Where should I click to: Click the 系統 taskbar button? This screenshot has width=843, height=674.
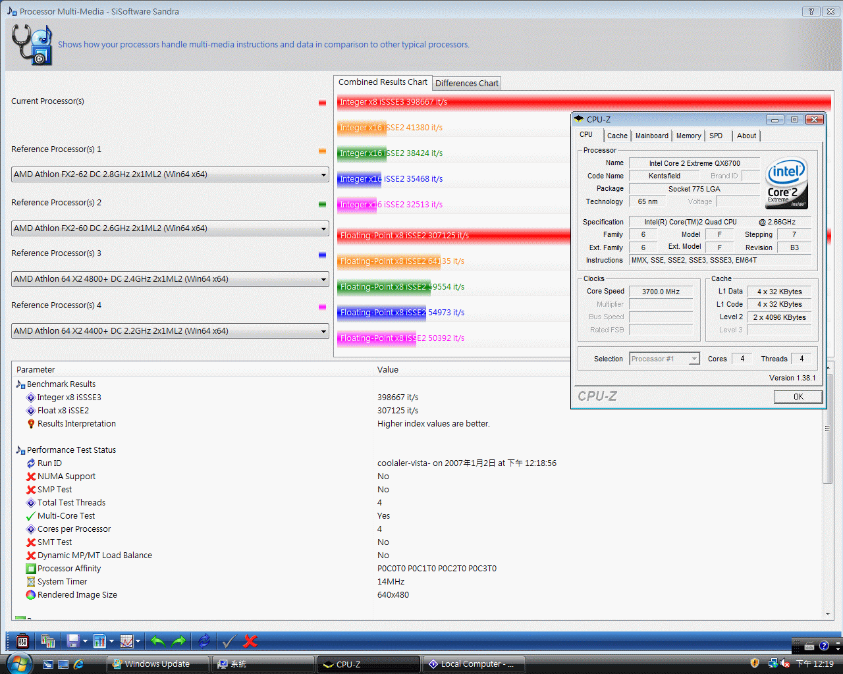(263, 664)
